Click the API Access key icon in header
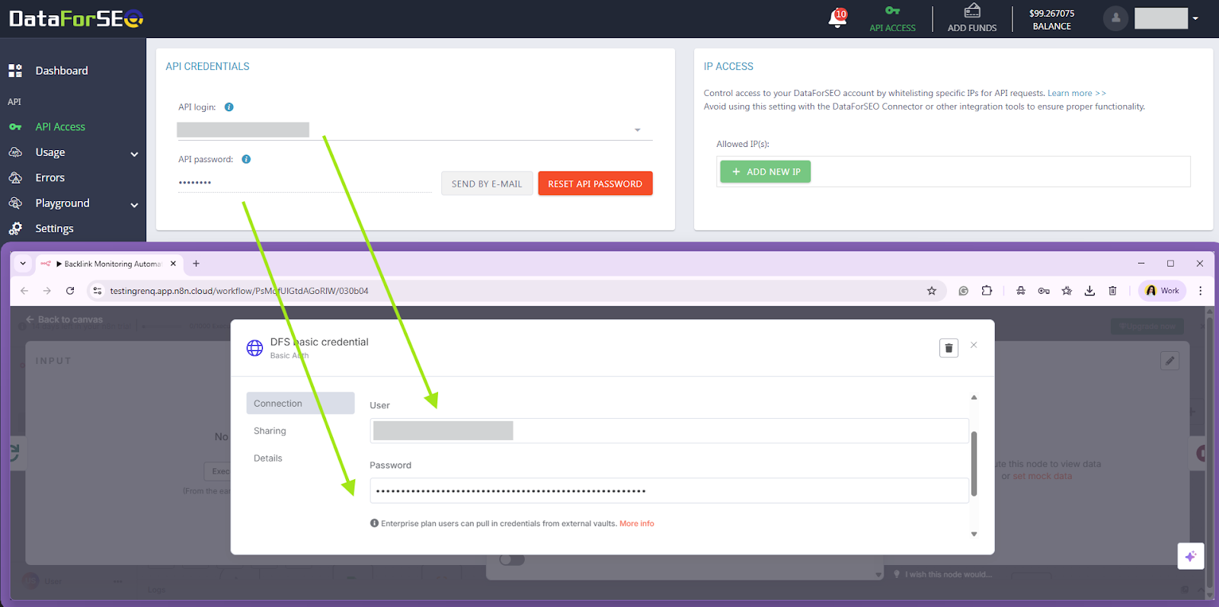The height and width of the screenshot is (607, 1219). point(892,11)
